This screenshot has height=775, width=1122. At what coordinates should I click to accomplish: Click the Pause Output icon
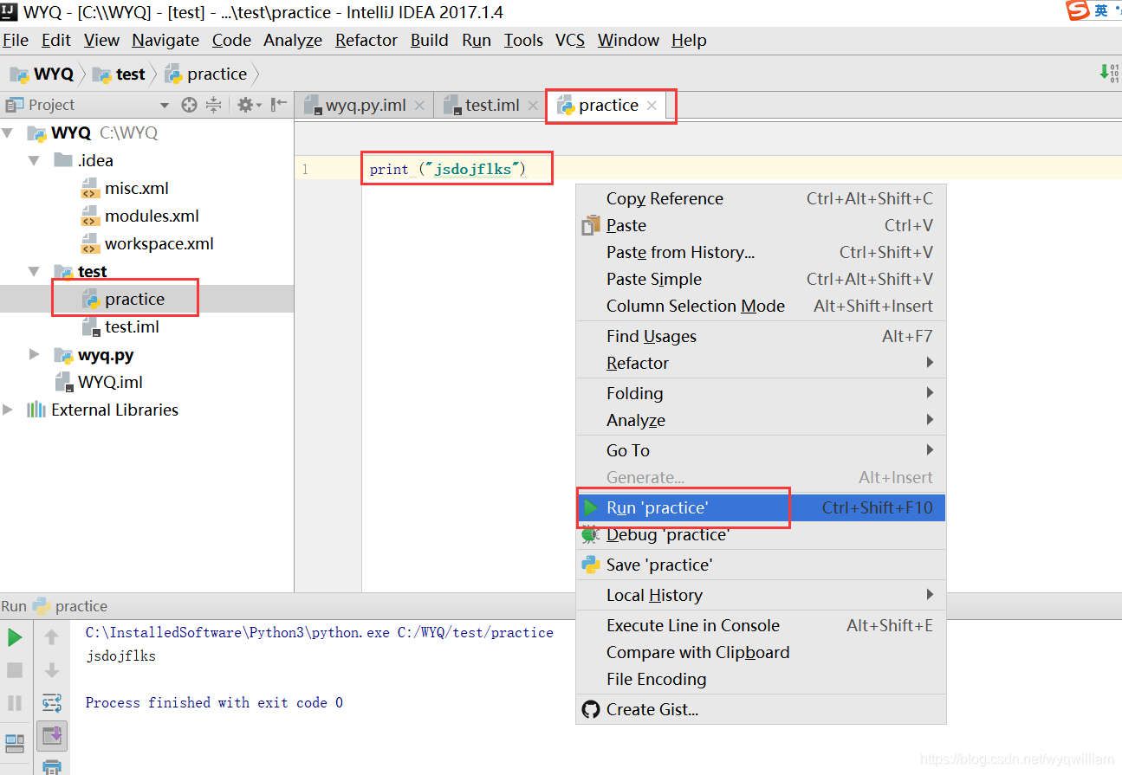(15, 702)
